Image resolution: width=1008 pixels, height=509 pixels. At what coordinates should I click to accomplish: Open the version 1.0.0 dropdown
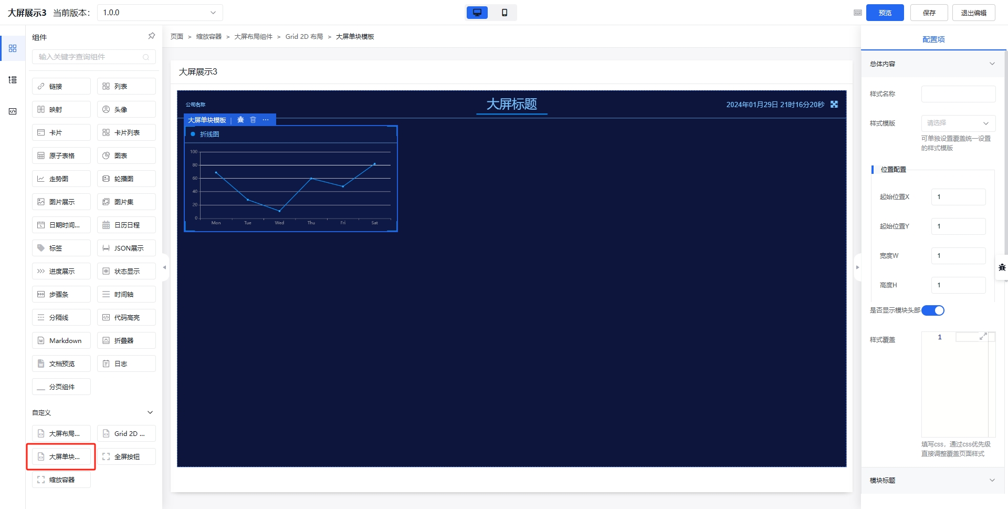pos(160,13)
